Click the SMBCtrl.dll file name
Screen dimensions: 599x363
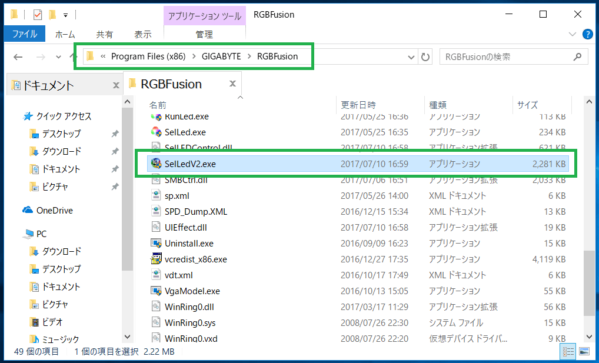click(x=186, y=181)
